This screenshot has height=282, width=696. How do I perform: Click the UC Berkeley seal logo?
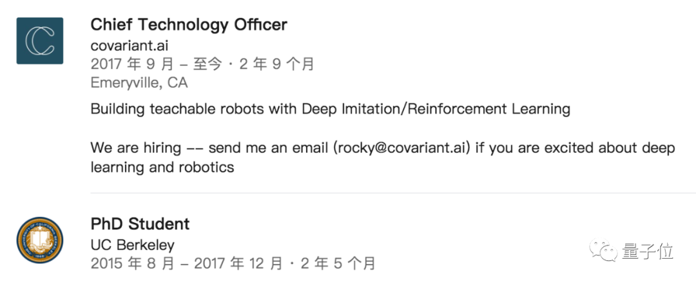(x=40, y=240)
